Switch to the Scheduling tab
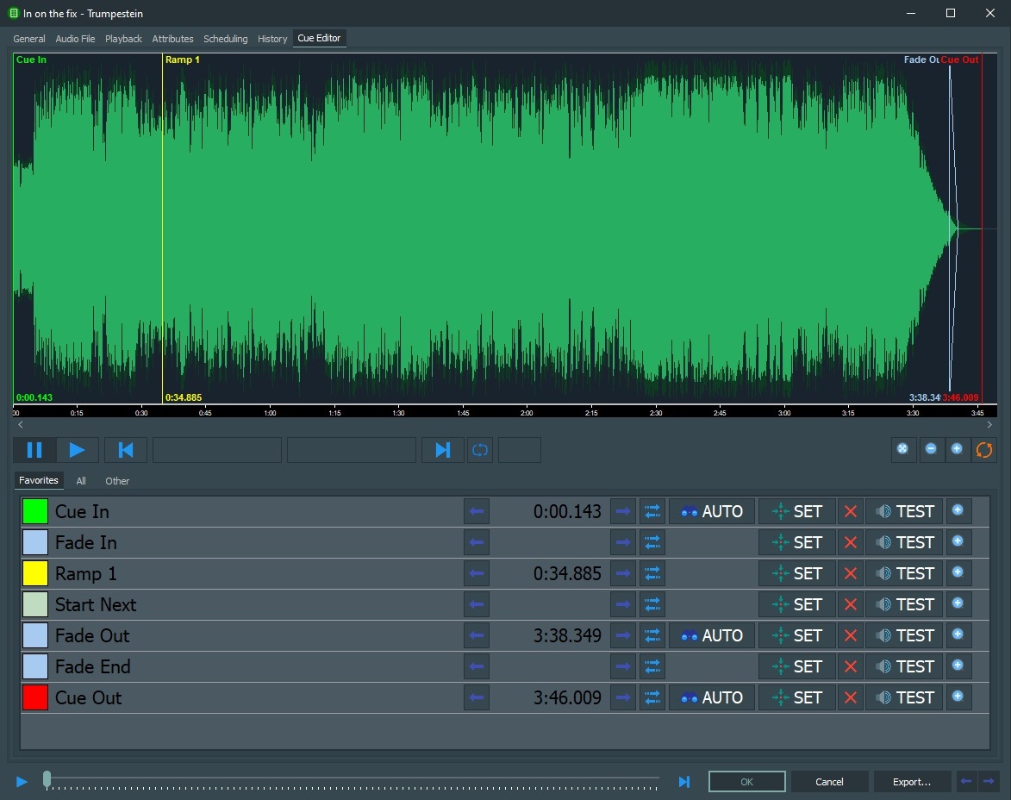The height and width of the screenshot is (800, 1011). (x=225, y=39)
